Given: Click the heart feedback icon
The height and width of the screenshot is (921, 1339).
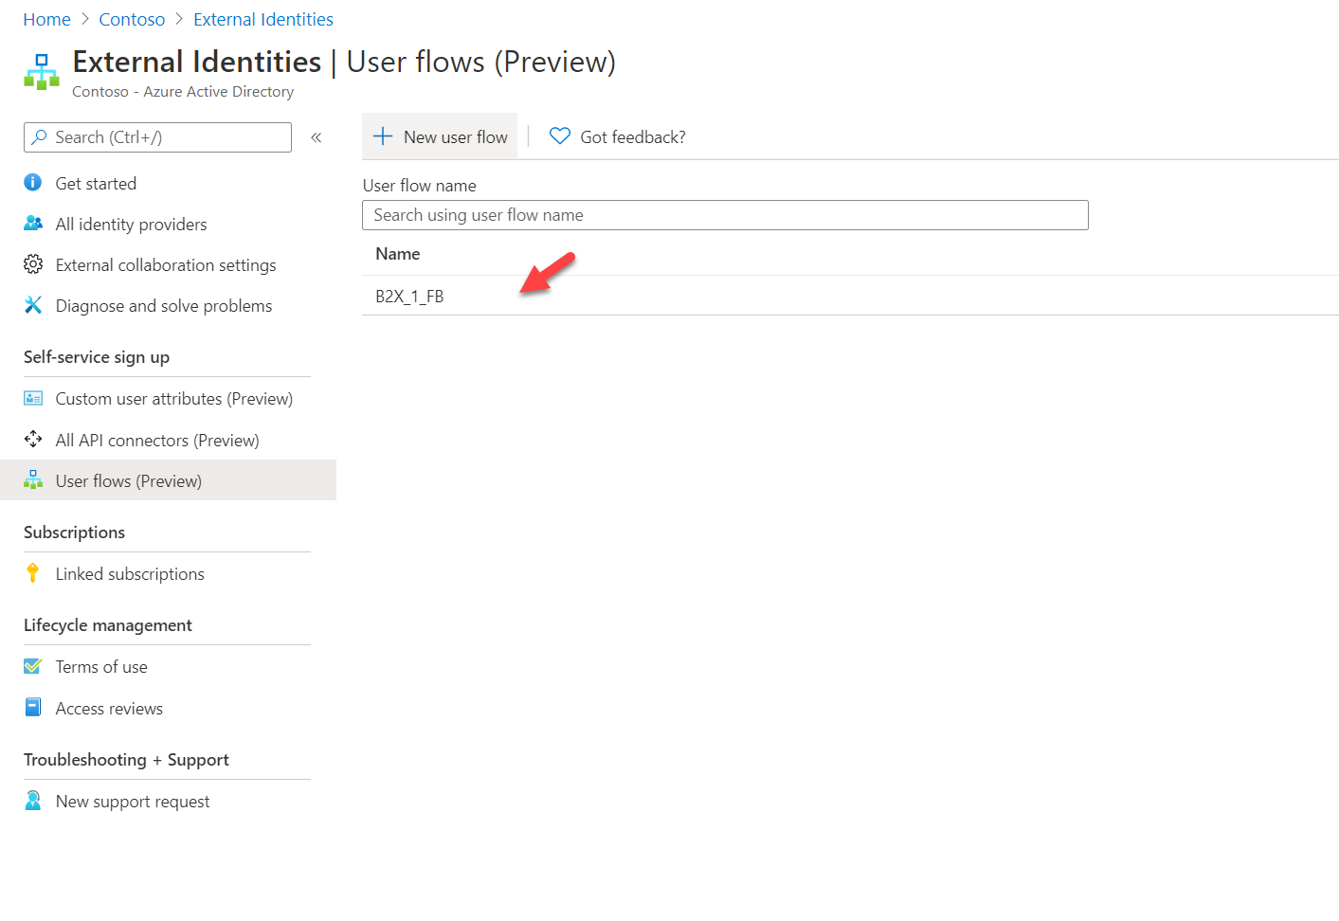Looking at the screenshot, I should 560,136.
